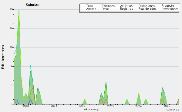
Task: Click the 2023 x-axis label
Action: coord(110,106)
